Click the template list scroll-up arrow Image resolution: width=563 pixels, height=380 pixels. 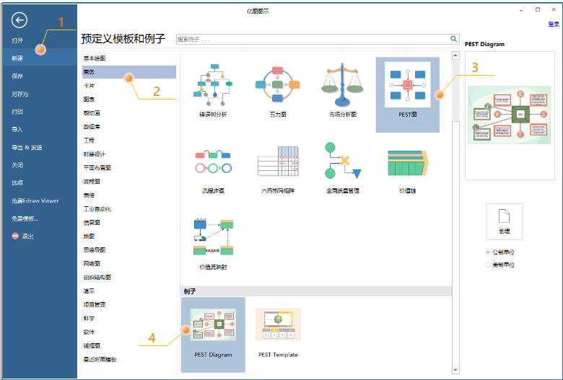coord(455,56)
